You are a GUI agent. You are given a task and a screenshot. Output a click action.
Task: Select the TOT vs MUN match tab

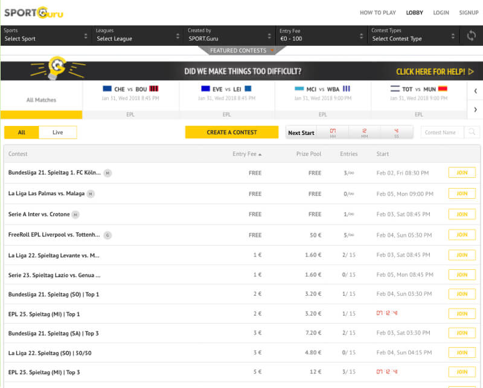419,99
